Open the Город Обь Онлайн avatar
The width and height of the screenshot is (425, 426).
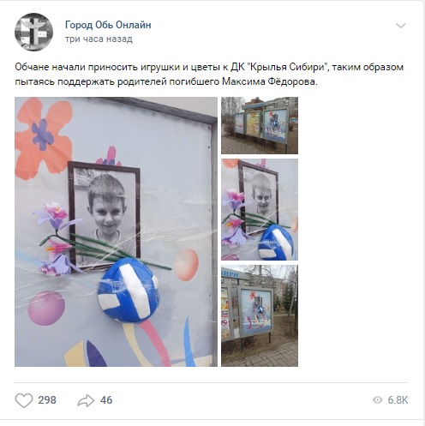[x=33, y=32]
